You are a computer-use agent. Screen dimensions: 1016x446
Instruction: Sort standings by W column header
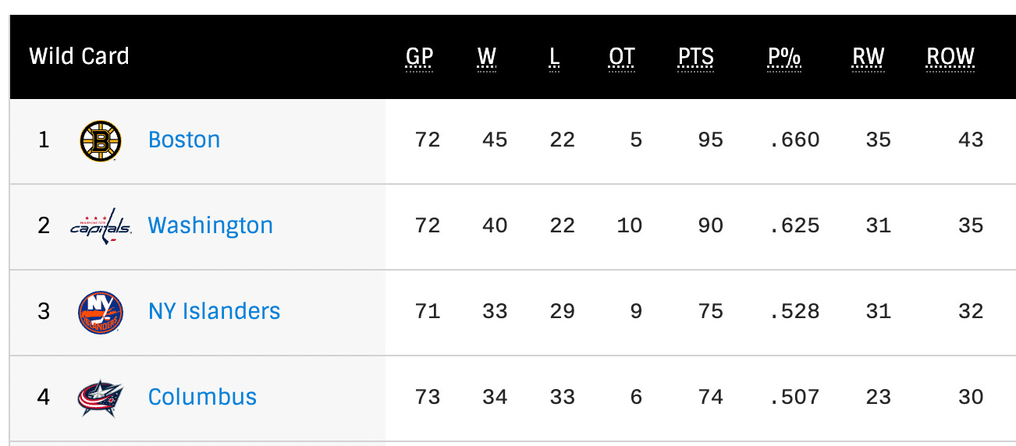pos(487,57)
